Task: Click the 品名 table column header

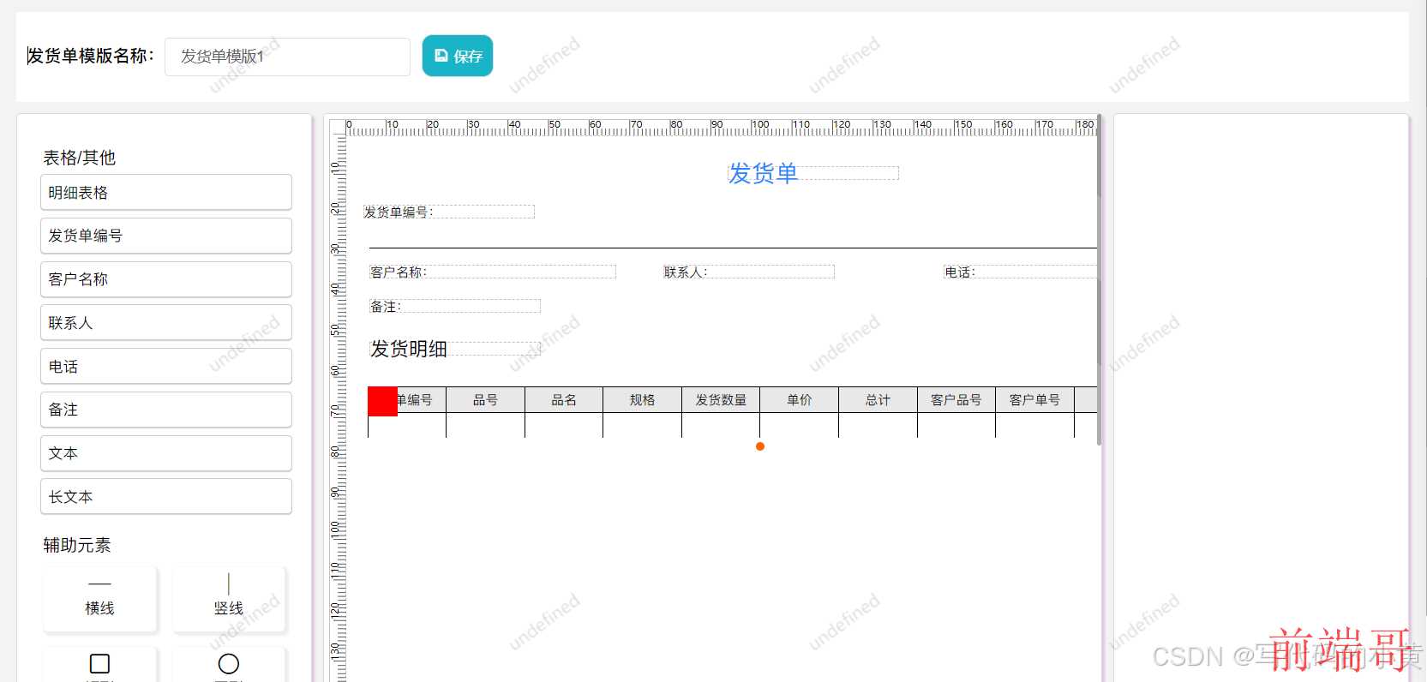Action: click(x=564, y=400)
